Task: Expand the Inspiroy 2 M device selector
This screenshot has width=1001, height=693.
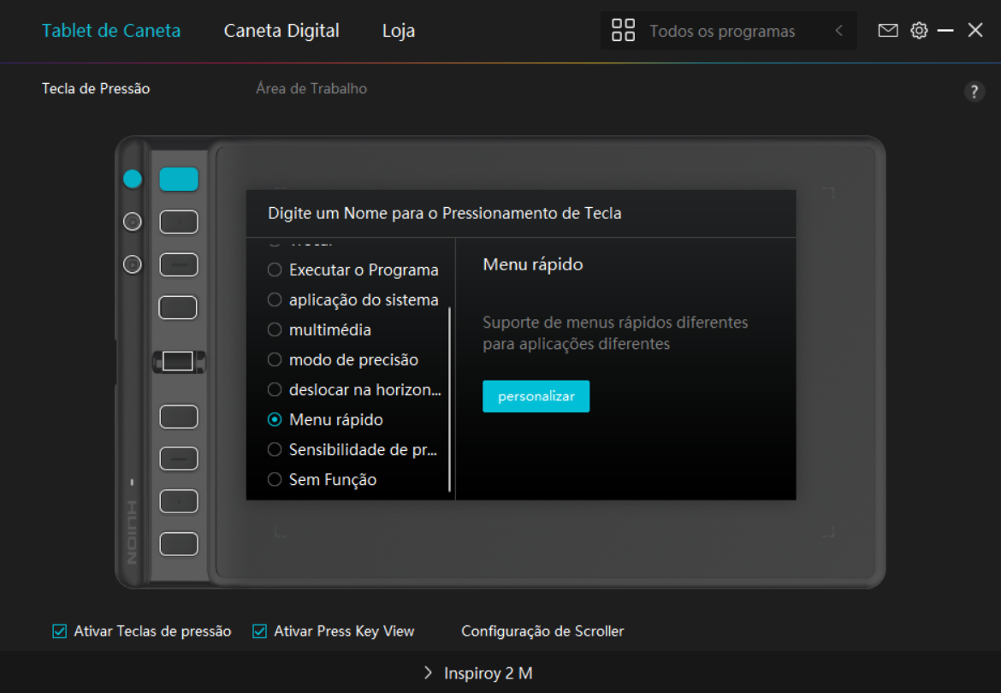Action: pyautogui.click(x=479, y=673)
